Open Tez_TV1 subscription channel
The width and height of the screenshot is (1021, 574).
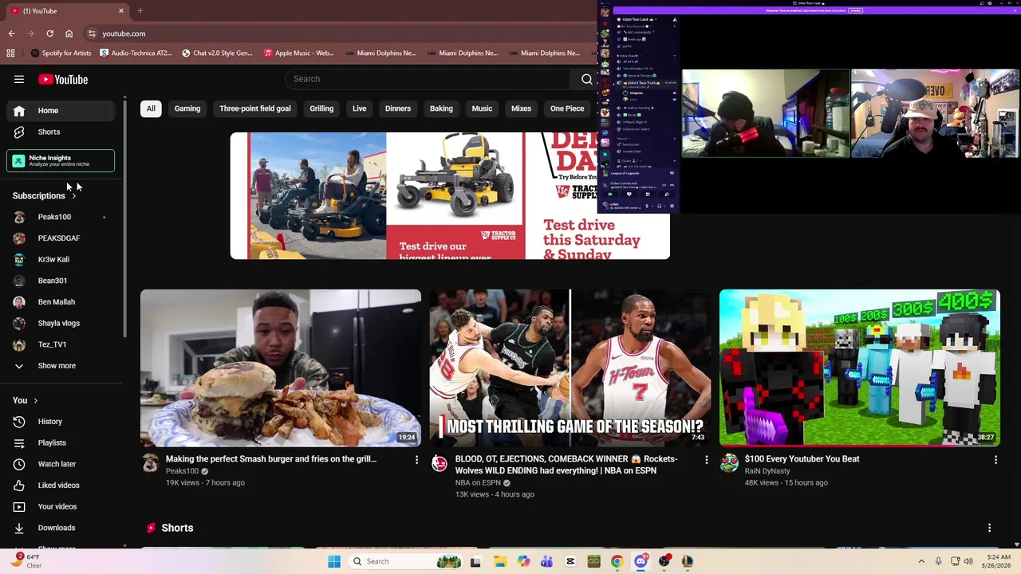(62, 344)
